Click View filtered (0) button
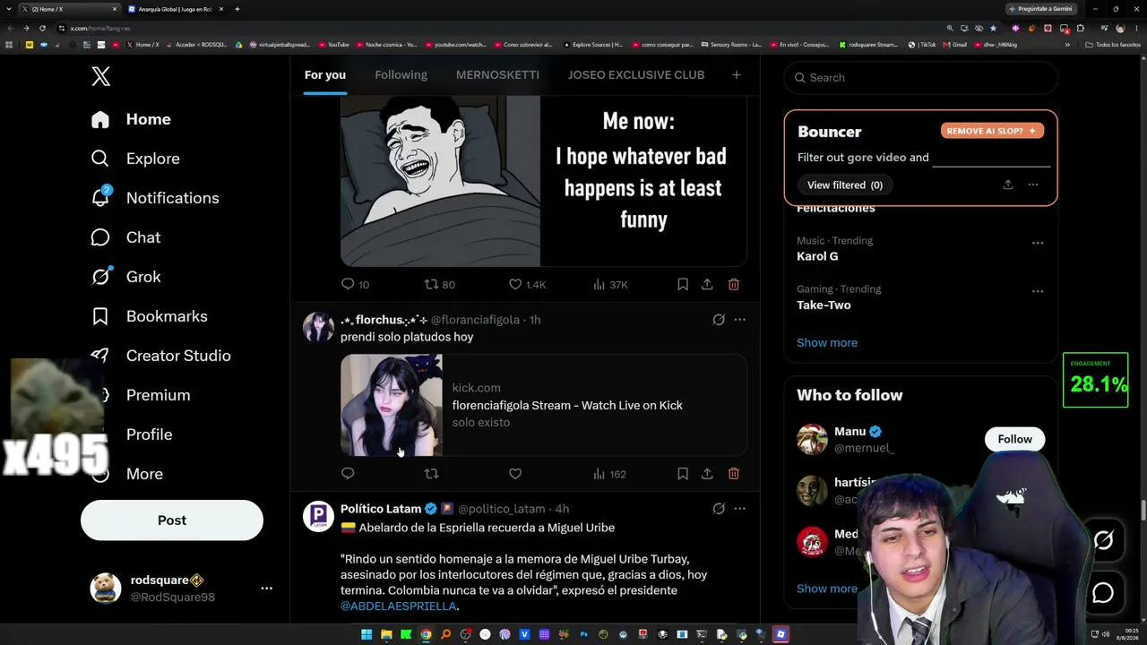This screenshot has width=1147, height=645. (844, 185)
